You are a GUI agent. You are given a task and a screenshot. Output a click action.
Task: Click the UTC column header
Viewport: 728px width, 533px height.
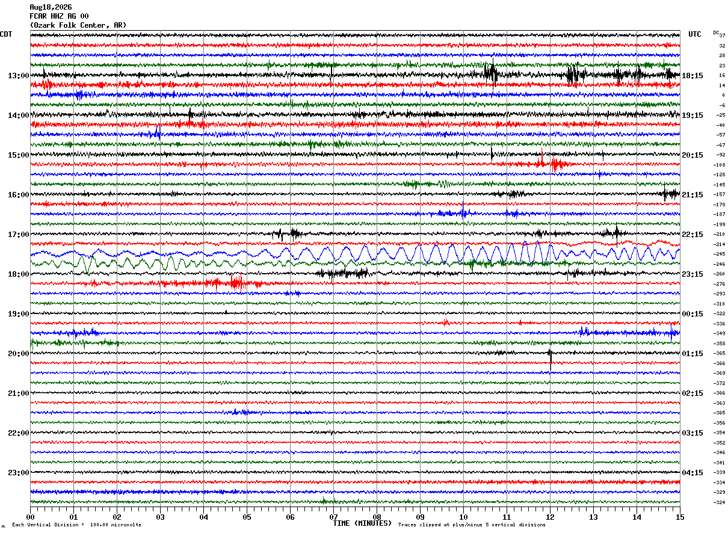[695, 34]
